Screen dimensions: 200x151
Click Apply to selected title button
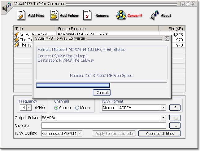(x=114, y=133)
